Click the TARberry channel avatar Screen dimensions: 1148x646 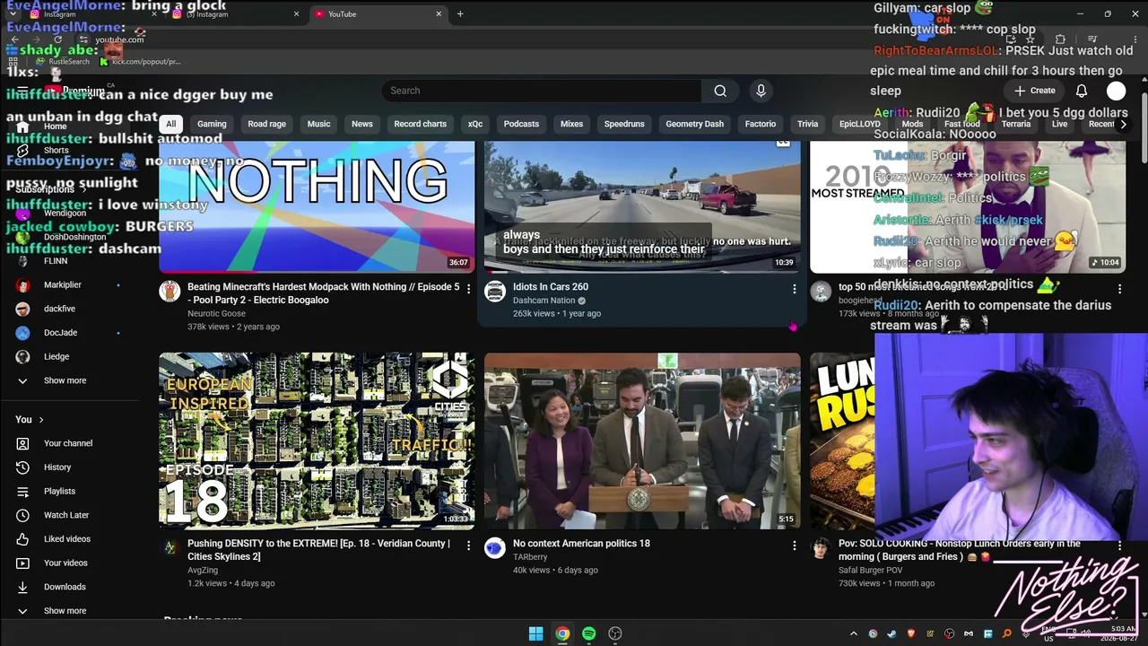tap(495, 547)
